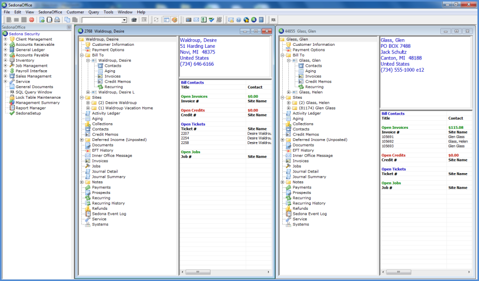Open the Query menu
Screen dimensions: 479x281
94,12
